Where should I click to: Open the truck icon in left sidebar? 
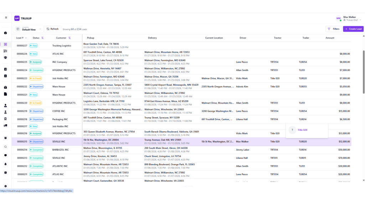pyautogui.click(x=5, y=125)
